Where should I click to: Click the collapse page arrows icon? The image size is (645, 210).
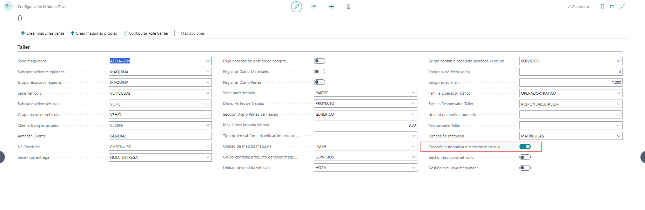pyautogui.click(x=623, y=7)
